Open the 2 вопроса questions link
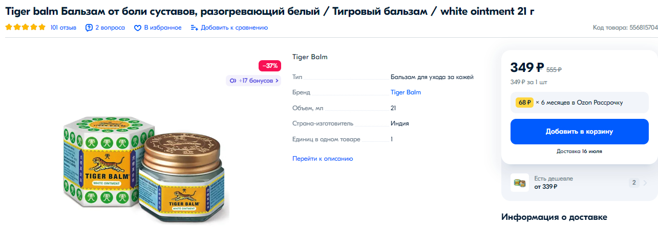The height and width of the screenshot is (227, 658). pyautogui.click(x=110, y=28)
